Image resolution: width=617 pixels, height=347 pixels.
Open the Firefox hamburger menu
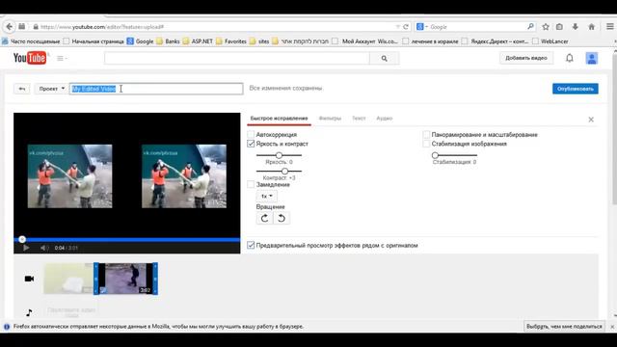coord(610,27)
